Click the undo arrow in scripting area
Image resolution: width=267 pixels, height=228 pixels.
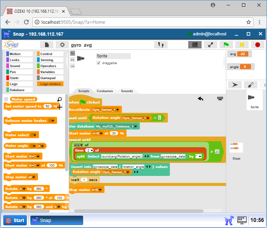coord(201,98)
